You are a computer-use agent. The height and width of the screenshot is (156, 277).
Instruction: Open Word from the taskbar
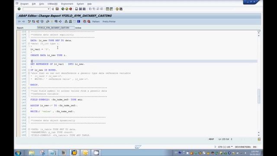pyautogui.click(x=64, y=153)
